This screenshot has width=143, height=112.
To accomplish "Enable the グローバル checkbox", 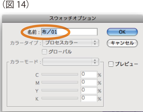I will (x=44, y=52).
